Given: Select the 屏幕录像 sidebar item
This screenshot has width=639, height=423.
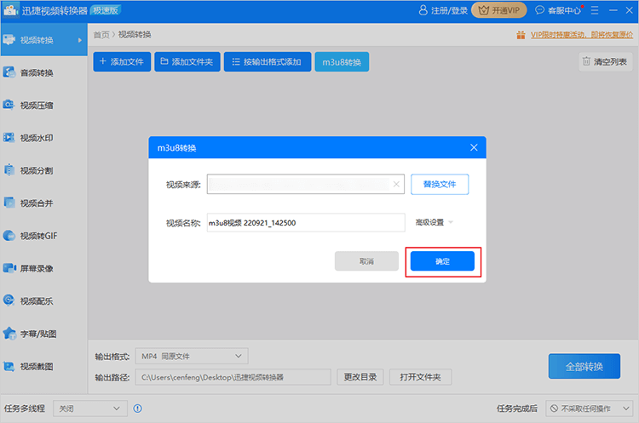Looking at the screenshot, I should tap(37, 268).
